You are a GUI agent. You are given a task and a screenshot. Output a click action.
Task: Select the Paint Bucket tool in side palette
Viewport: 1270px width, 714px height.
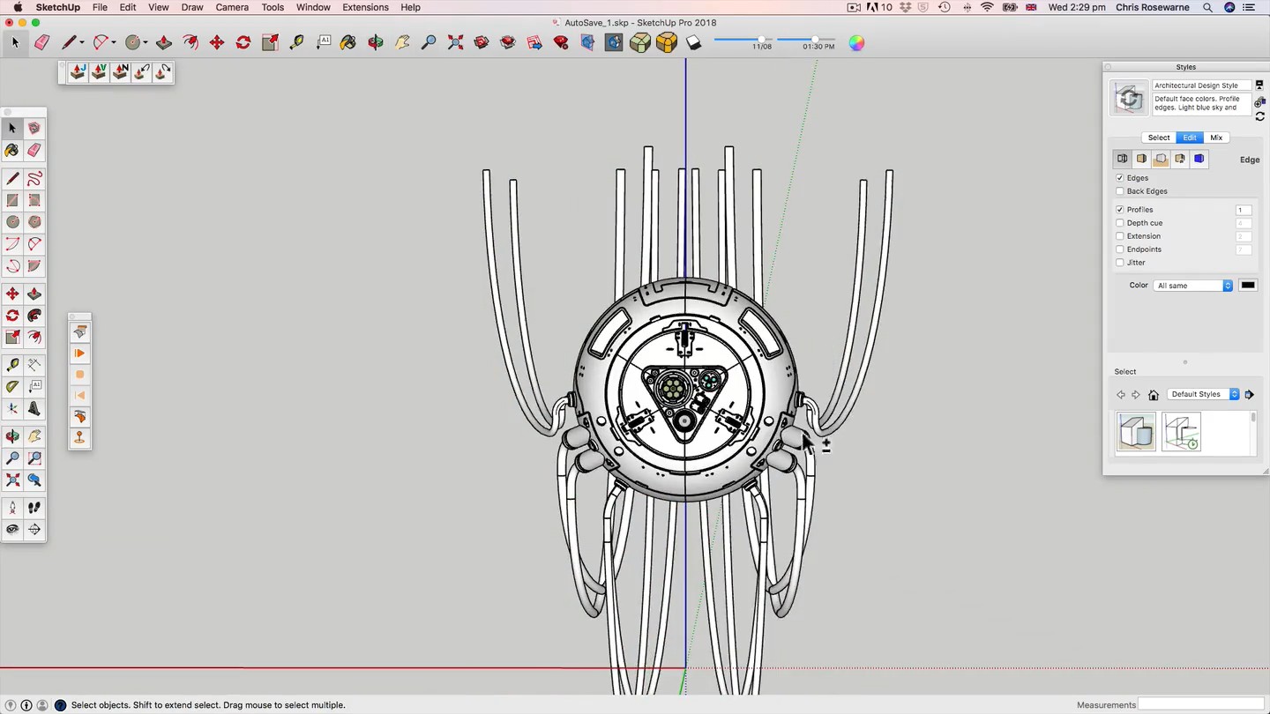12,151
